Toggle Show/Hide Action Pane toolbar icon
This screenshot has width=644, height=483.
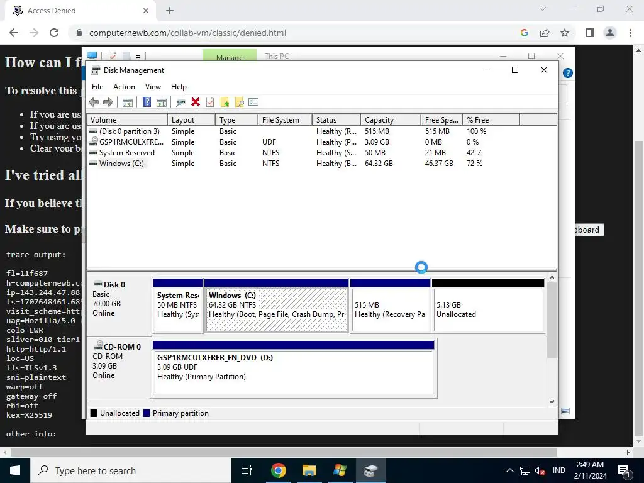tap(162, 103)
